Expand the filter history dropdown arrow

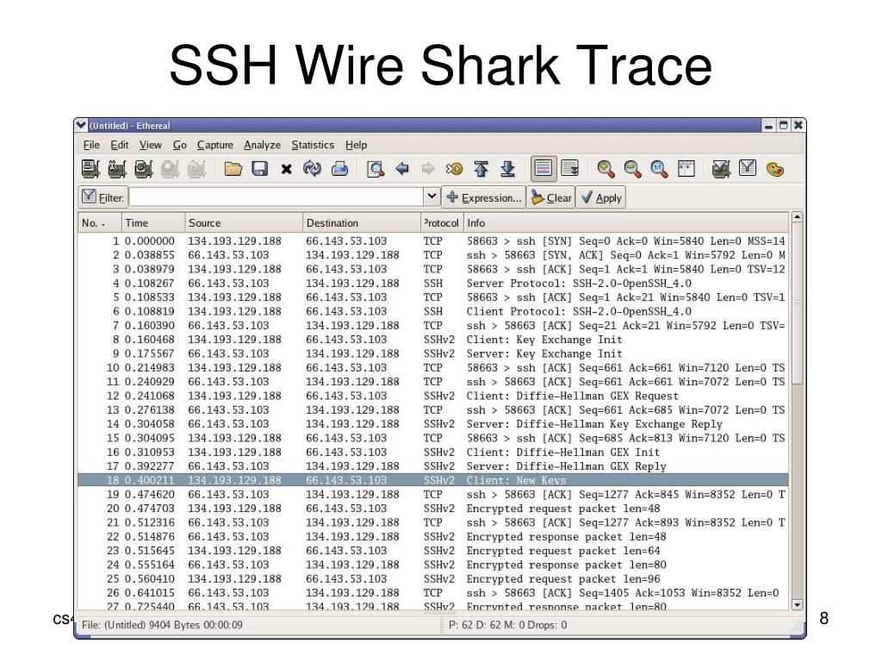point(432,197)
